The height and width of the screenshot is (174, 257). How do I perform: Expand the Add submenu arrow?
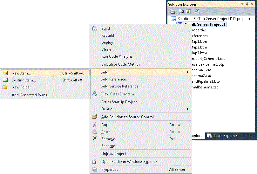[x=188, y=72]
